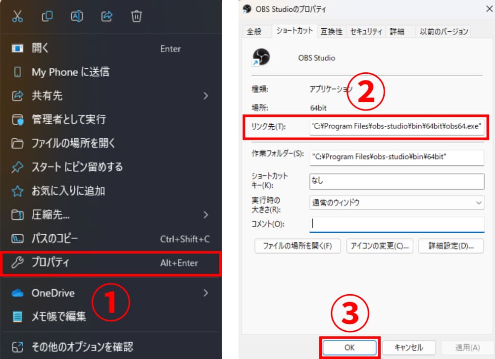This screenshot has width=495, height=359.
Task: Open the 共有先 submenu
Action: 110,96
